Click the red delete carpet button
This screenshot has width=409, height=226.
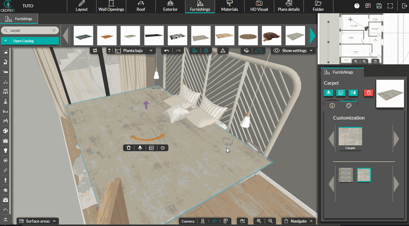click(x=369, y=93)
